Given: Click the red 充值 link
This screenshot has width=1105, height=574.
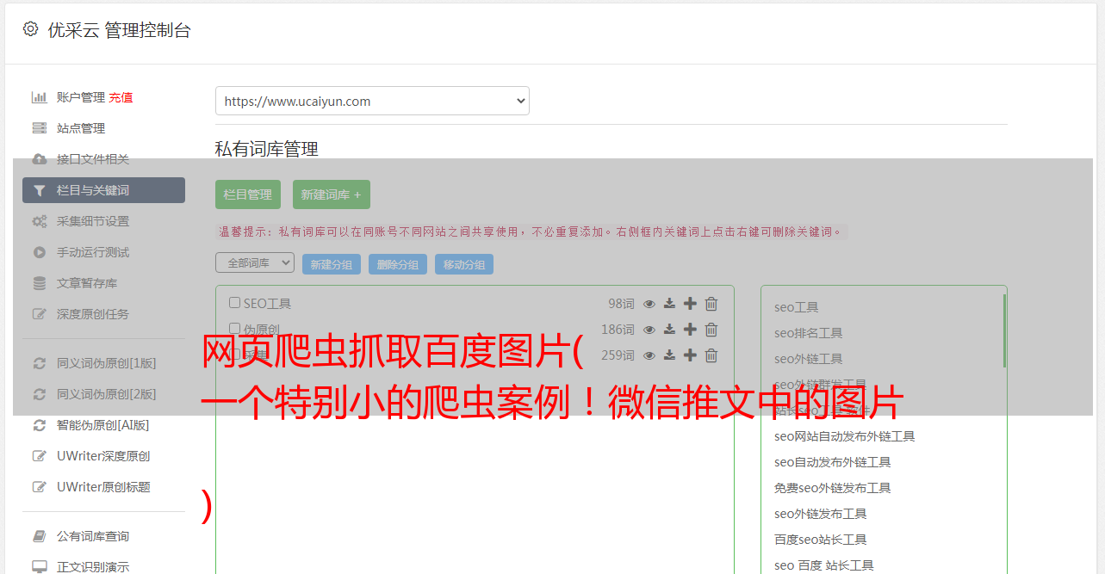Looking at the screenshot, I should (x=121, y=97).
